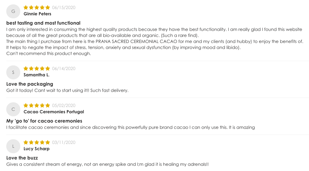Viewport: 309px width, 171px height.
Task: Click the title "My 'go to' for cacao ceremonies"
Action: click(x=44, y=121)
